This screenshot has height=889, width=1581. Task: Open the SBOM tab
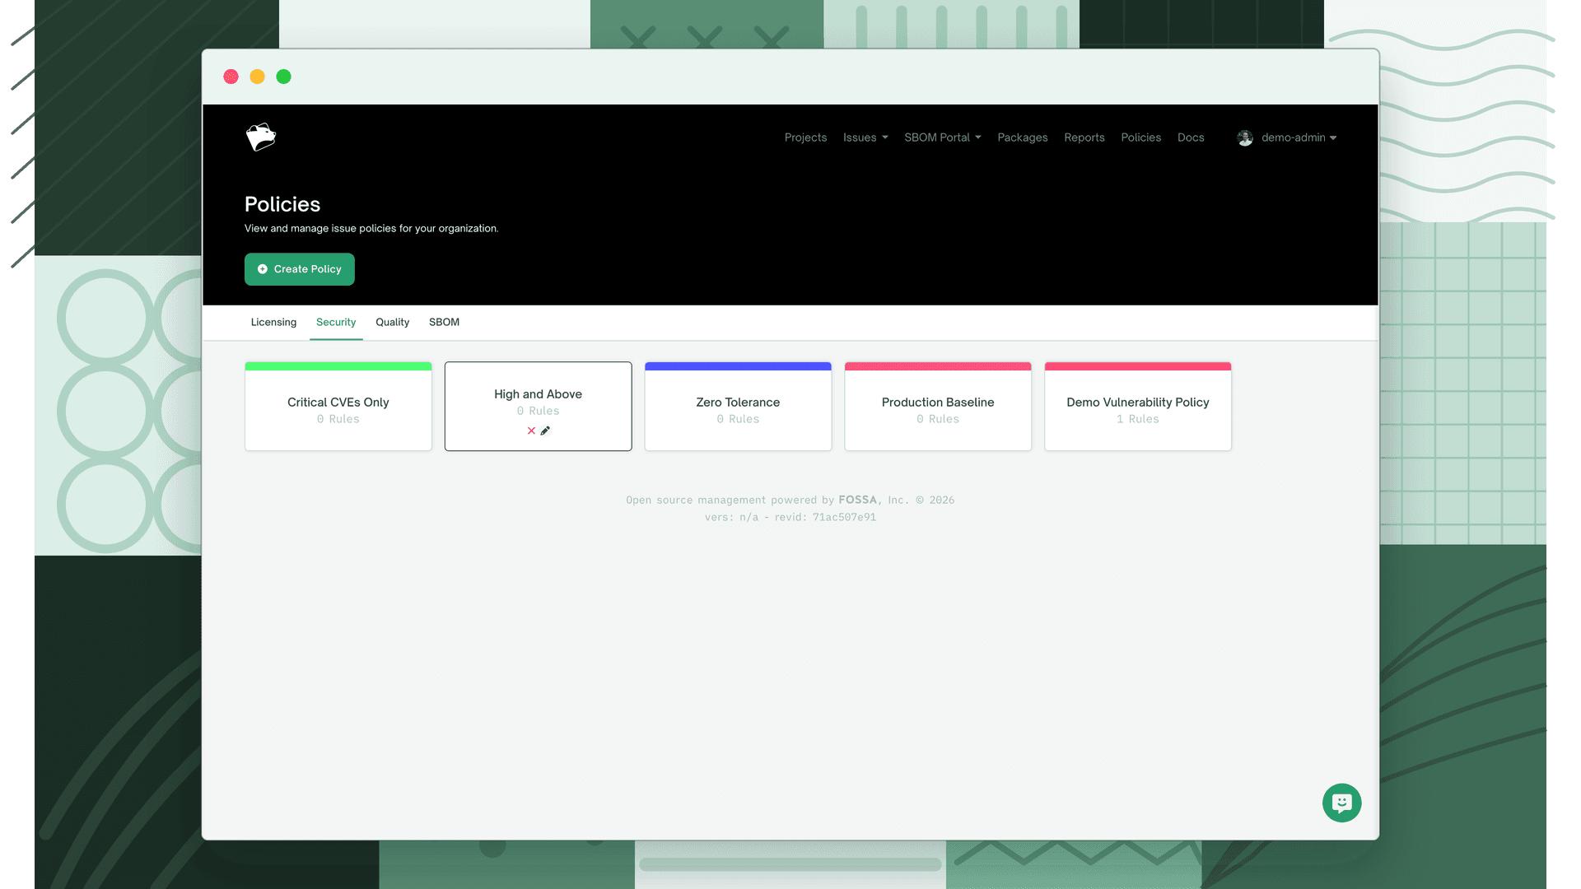click(x=444, y=322)
